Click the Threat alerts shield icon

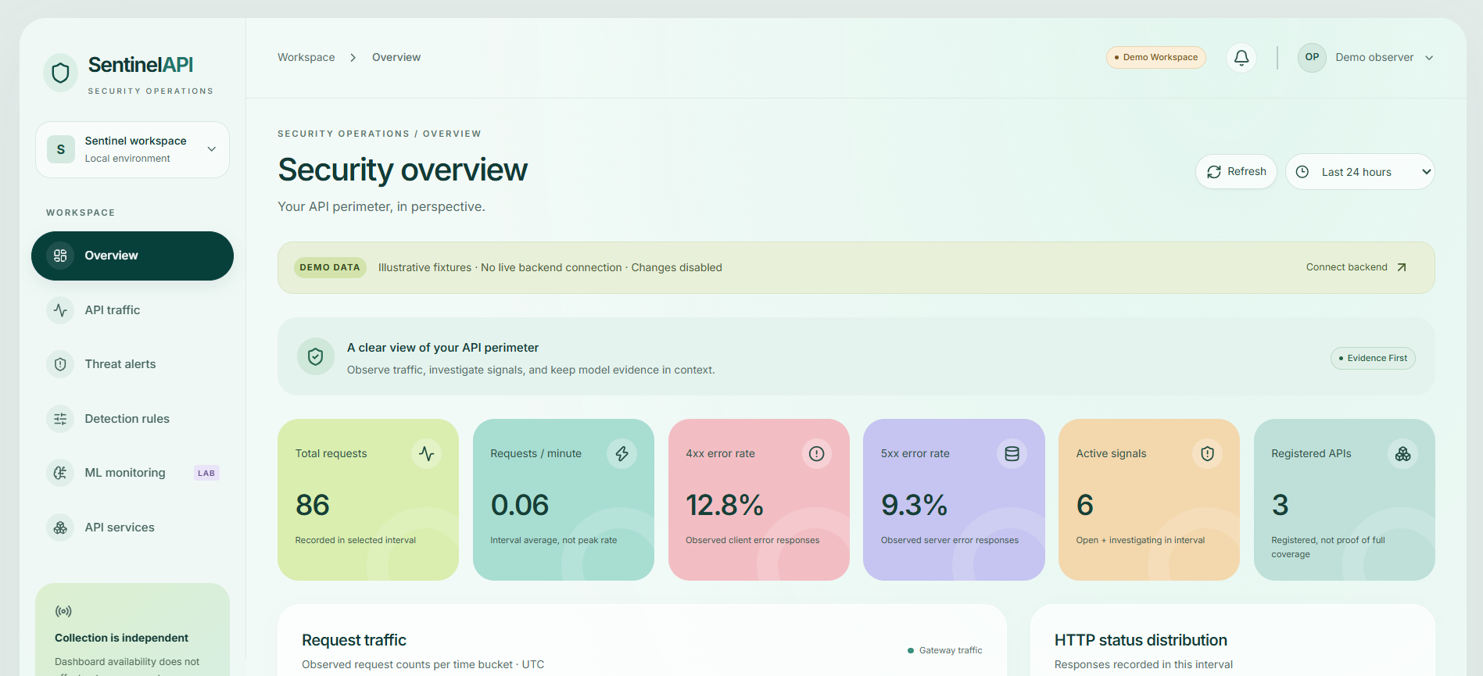pos(60,364)
